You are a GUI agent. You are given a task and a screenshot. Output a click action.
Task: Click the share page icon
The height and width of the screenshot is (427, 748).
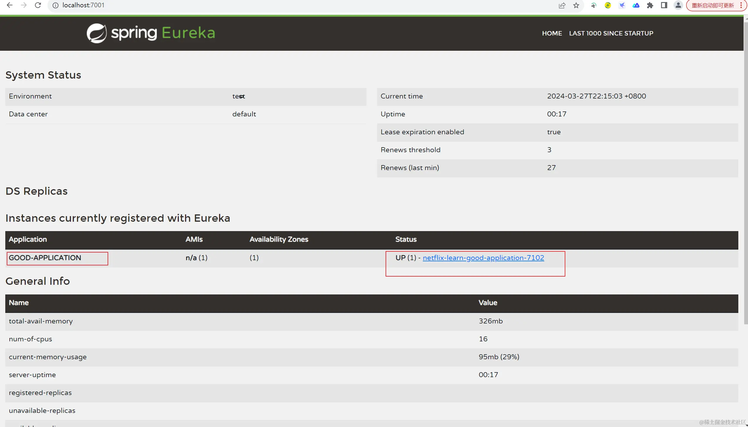562,5
